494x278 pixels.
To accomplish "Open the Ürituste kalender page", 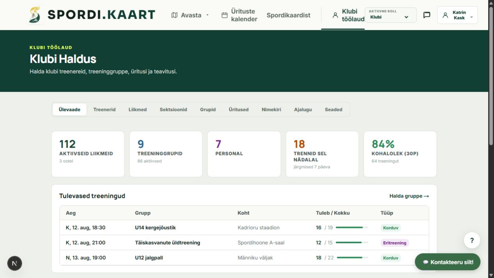I will pyautogui.click(x=240, y=15).
